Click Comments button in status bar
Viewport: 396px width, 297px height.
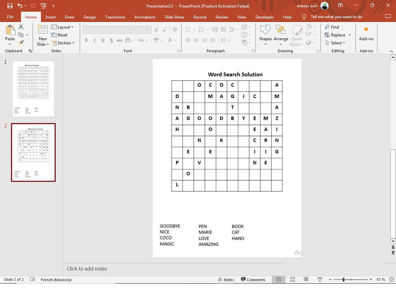(x=253, y=279)
